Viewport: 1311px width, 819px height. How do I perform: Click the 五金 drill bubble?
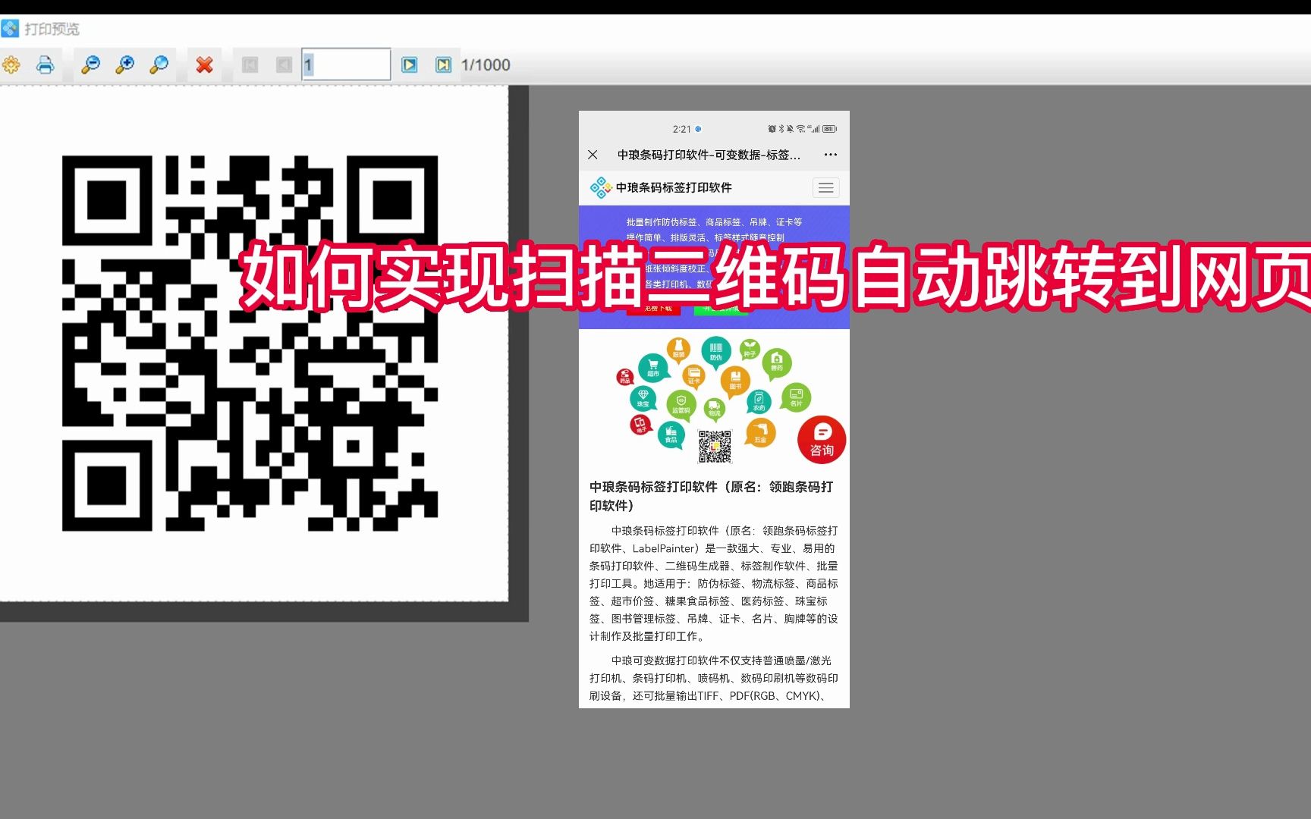760,433
